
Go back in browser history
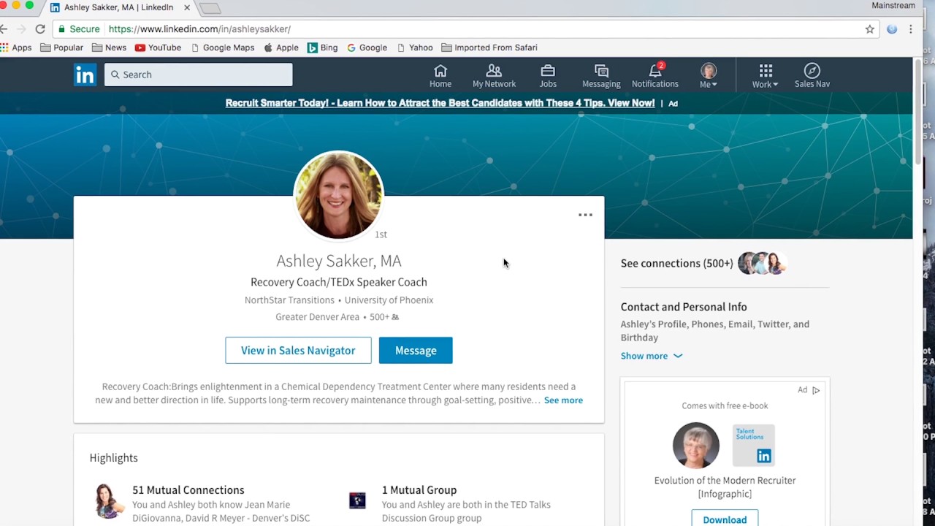[4, 29]
